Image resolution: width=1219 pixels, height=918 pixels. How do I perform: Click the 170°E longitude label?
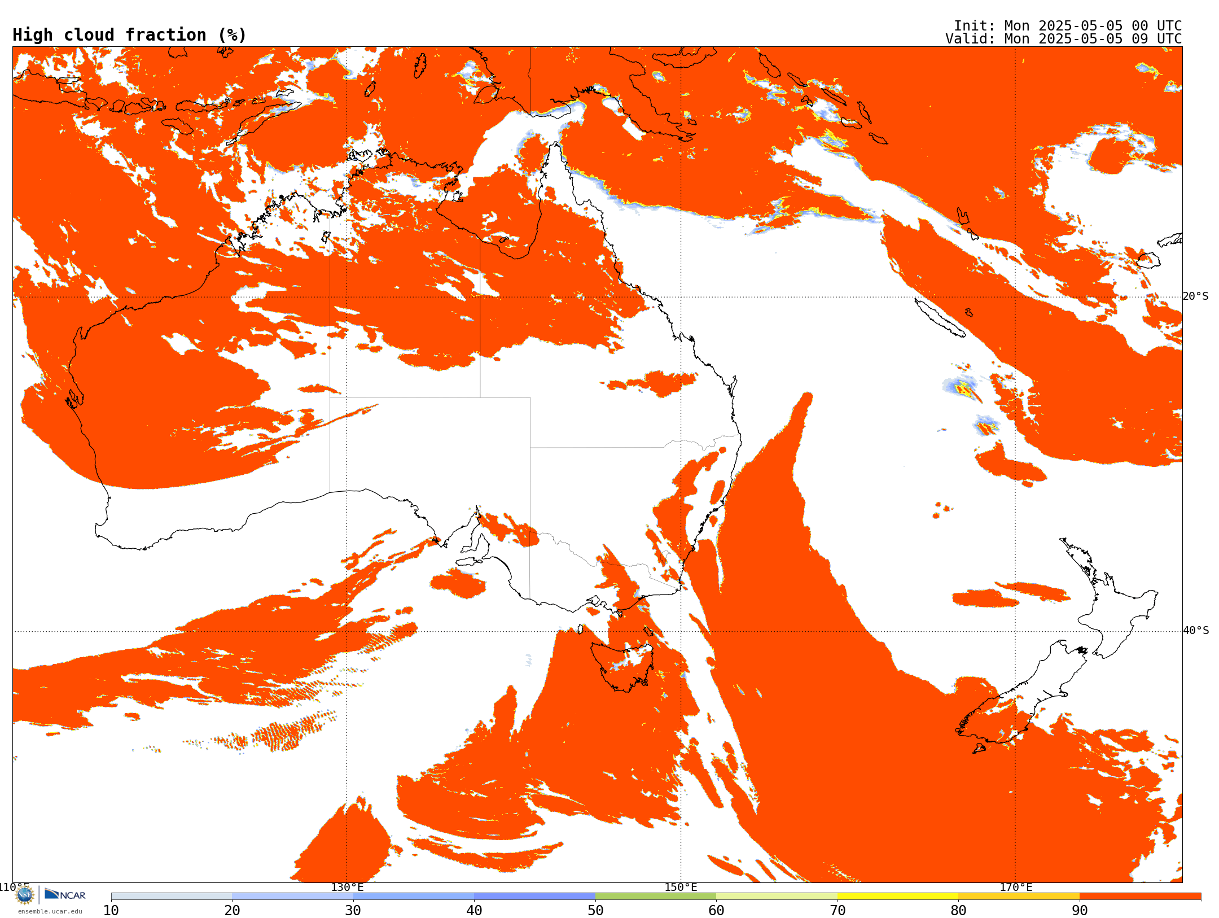click(1016, 887)
